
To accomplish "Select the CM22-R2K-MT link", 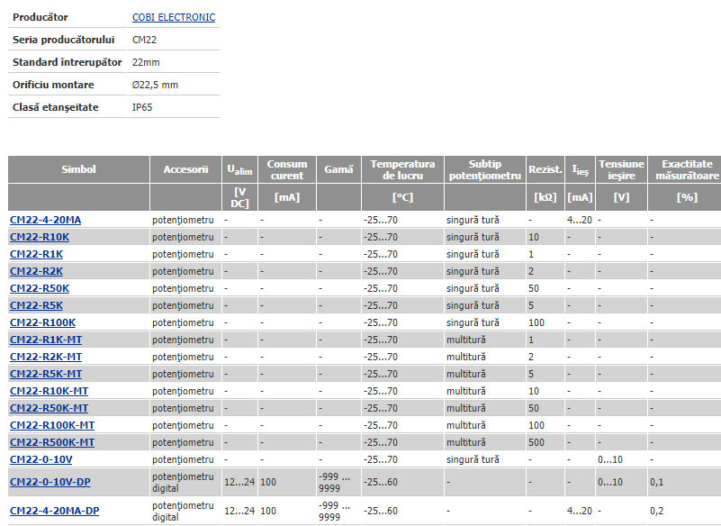I will pos(45,357).
